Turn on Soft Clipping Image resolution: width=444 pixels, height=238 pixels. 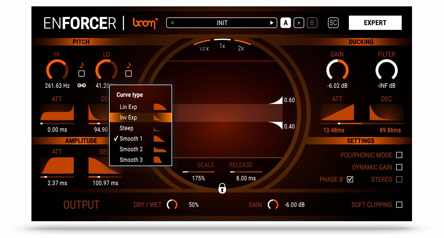point(399,205)
